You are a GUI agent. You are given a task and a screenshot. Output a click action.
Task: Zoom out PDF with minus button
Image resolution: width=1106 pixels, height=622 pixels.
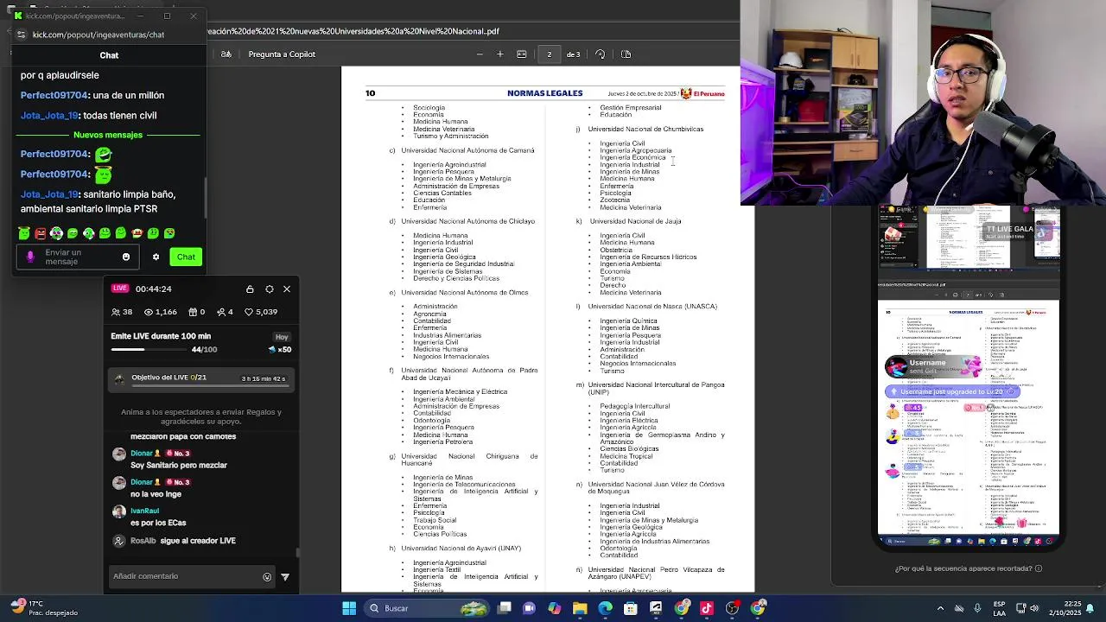[x=480, y=54]
